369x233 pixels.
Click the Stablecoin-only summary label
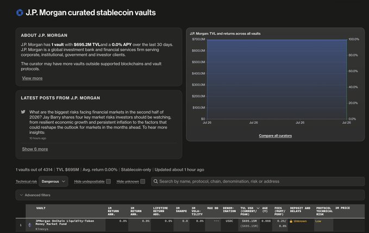[136, 169]
